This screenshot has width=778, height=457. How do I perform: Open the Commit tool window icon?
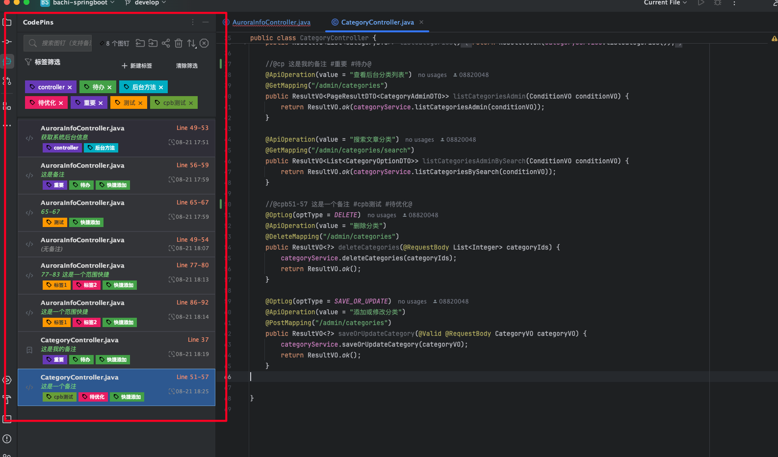tap(7, 42)
